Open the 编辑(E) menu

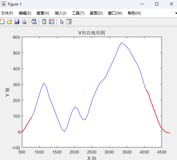(25, 13)
